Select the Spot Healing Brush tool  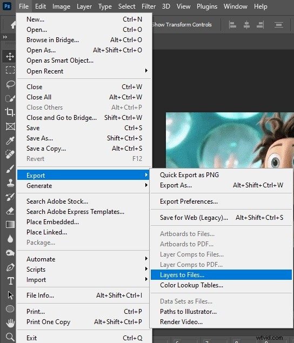(10, 154)
